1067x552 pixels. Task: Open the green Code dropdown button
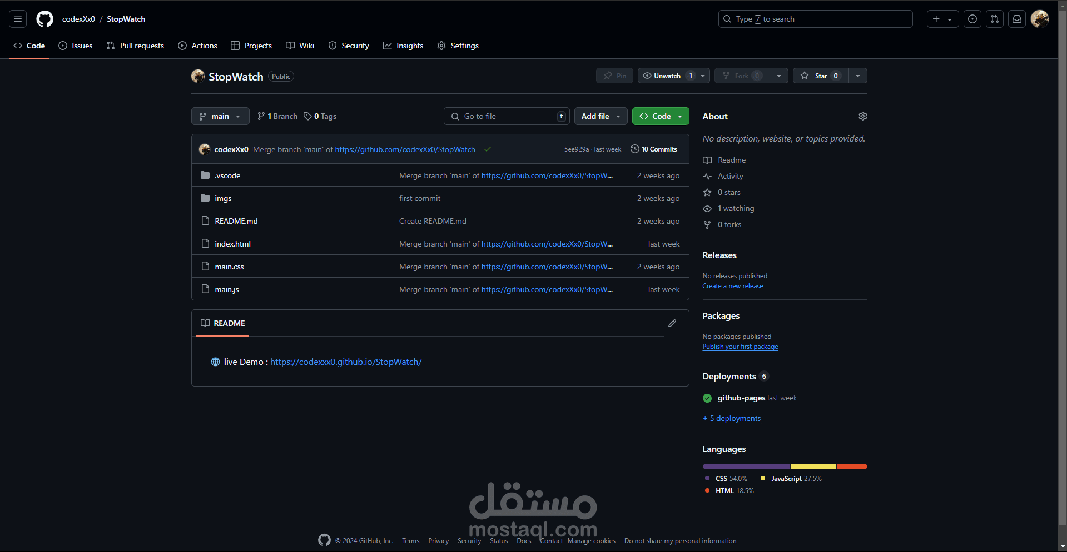pos(661,116)
